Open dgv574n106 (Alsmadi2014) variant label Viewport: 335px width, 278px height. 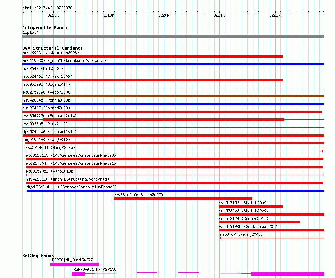pos(50,132)
